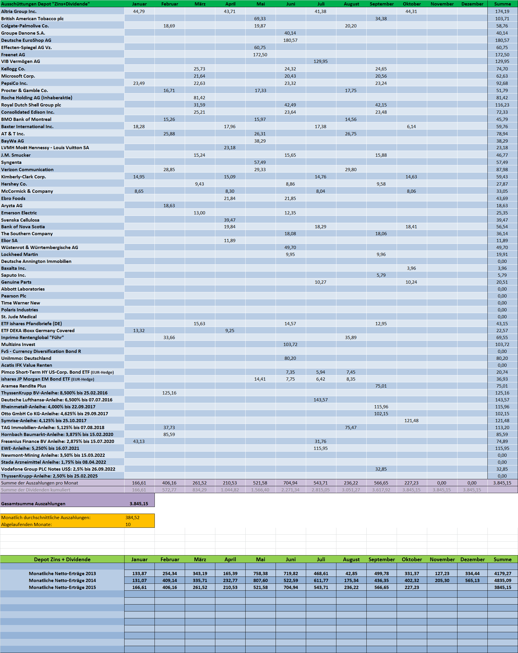518x653 pixels.
Task: Select Deutsche EuroShop's Juni payout 180,57
Action: tap(290, 40)
